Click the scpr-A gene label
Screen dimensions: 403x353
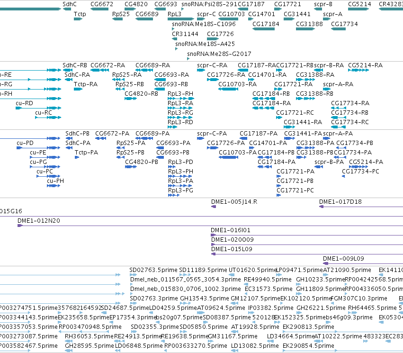click(332, 14)
